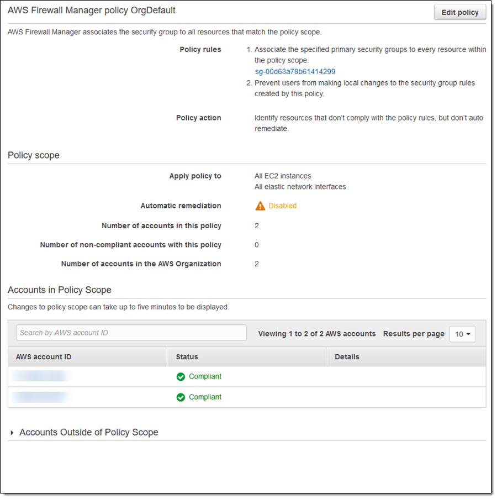
Task: Select the second blurred AWS account ID
Action: point(41,397)
